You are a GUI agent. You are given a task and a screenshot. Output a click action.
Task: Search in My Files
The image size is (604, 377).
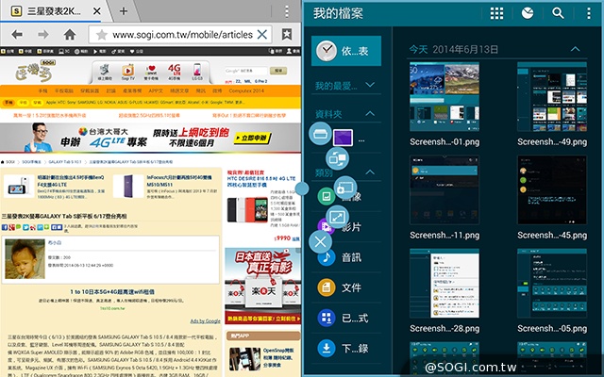click(x=558, y=13)
